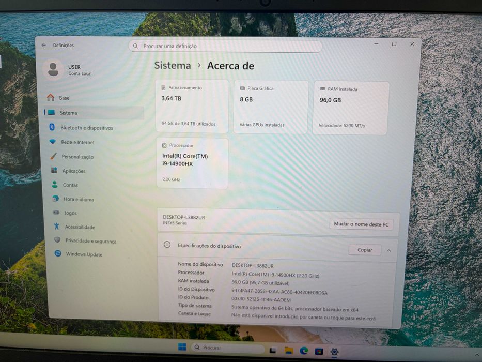Open the Windows Start button
Screen dimensions: 482x362
click(x=182, y=347)
